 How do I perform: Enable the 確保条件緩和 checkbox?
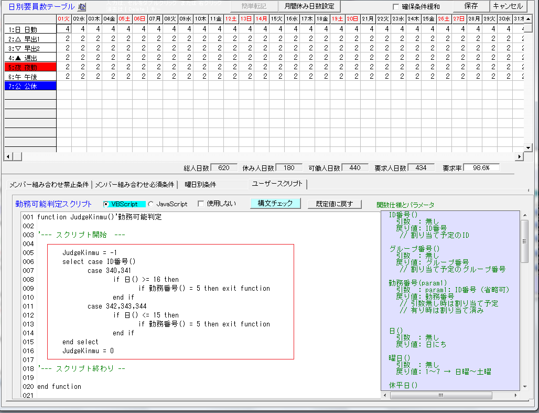[396, 7]
